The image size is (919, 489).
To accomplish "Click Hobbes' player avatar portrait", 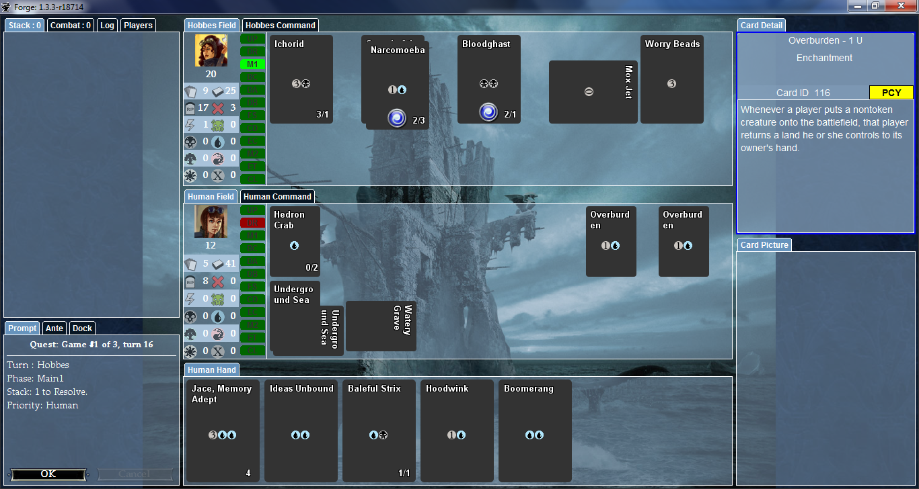I will pyautogui.click(x=211, y=50).
